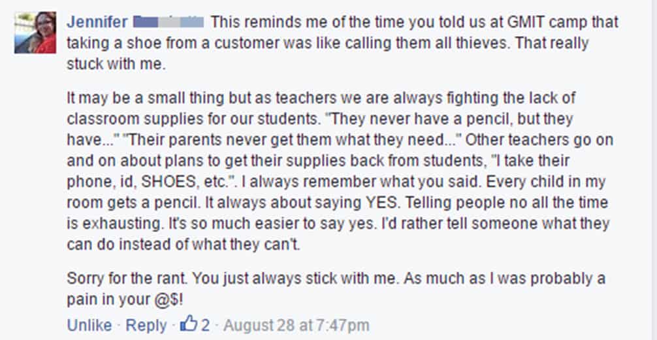This screenshot has height=340, width=657.
Task: Open the "August 28 at 7:47pm" timestamp
Action: click(297, 325)
